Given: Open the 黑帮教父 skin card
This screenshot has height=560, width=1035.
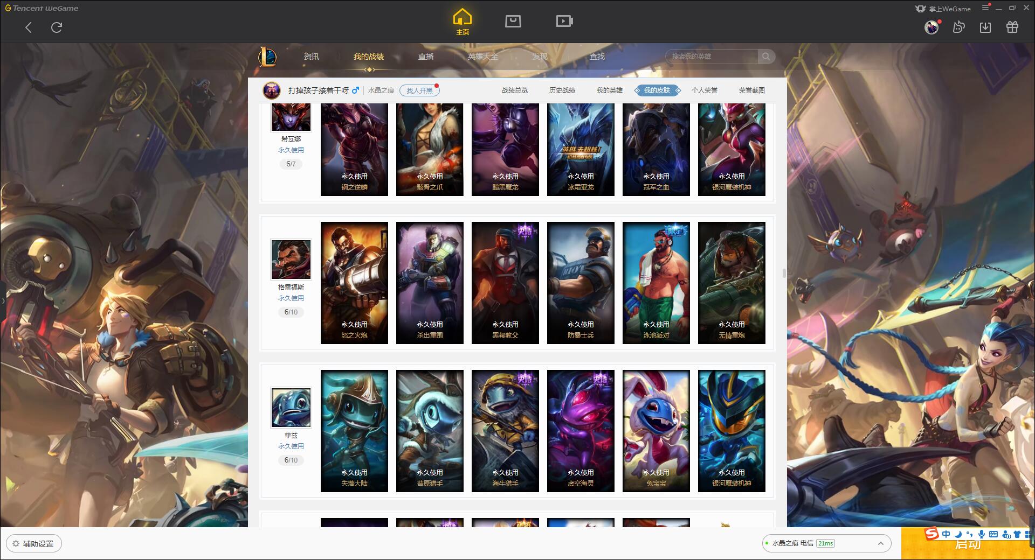Looking at the screenshot, I should (x=505, y=283).
